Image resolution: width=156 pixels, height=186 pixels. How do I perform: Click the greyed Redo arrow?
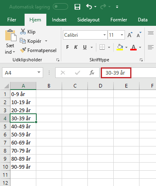pos(103,6)
